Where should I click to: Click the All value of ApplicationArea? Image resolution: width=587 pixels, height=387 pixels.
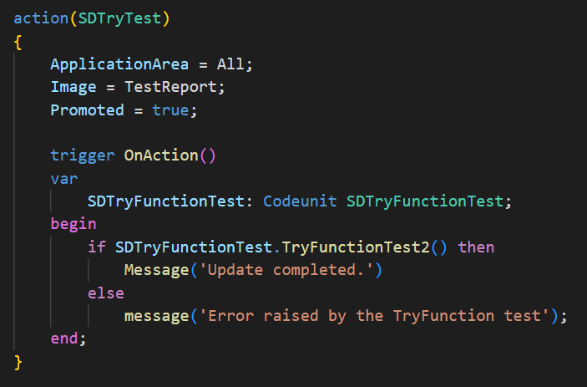coord(230,64)
